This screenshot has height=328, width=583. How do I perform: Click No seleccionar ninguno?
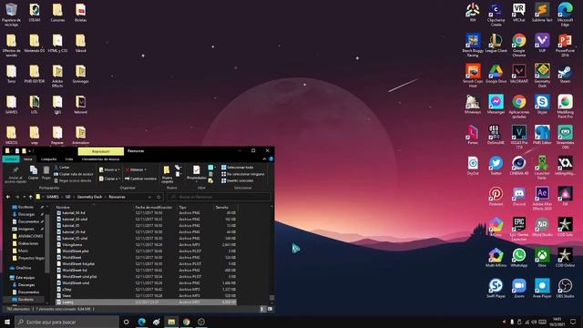[243, 174]
